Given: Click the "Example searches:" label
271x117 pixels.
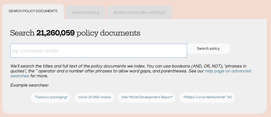Looking at the screenshot, I should [29, 85].
